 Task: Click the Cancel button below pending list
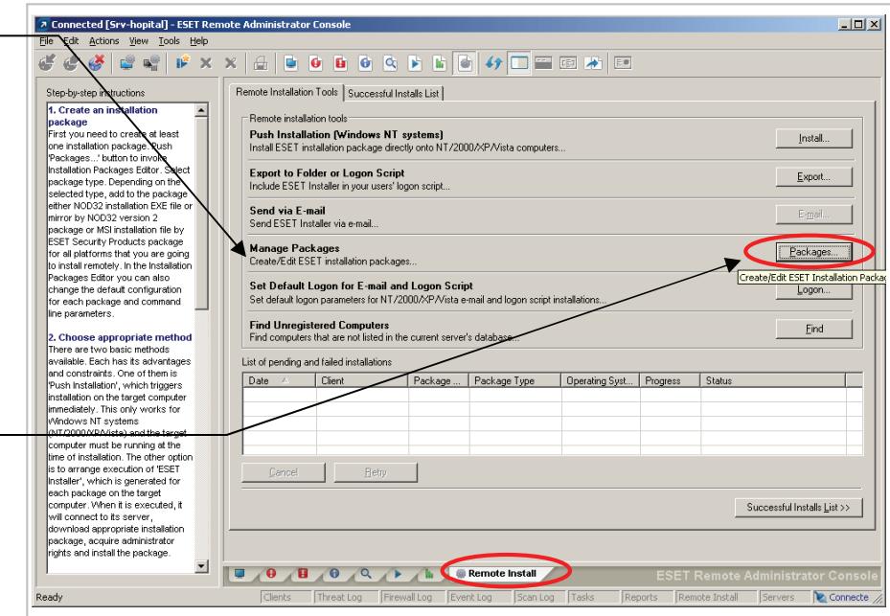(x=284, y=472)
